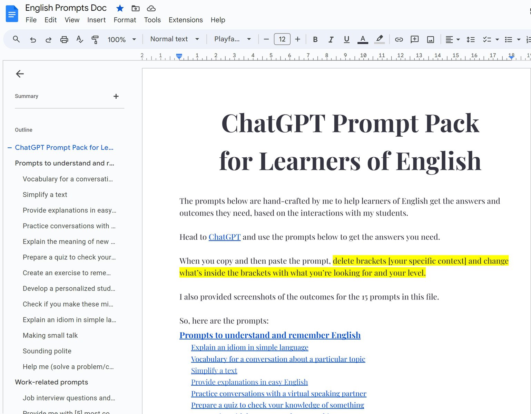Open the Extensions menu
Screen dimensions: 531x414
[186, 20]
